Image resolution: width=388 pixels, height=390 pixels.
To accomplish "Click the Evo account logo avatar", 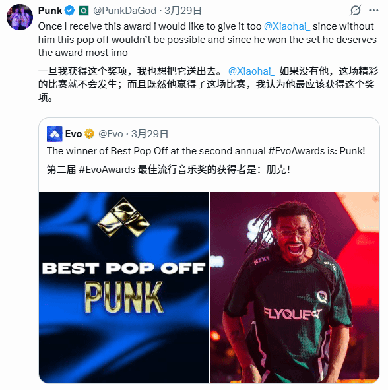I will tap(55, 134).
